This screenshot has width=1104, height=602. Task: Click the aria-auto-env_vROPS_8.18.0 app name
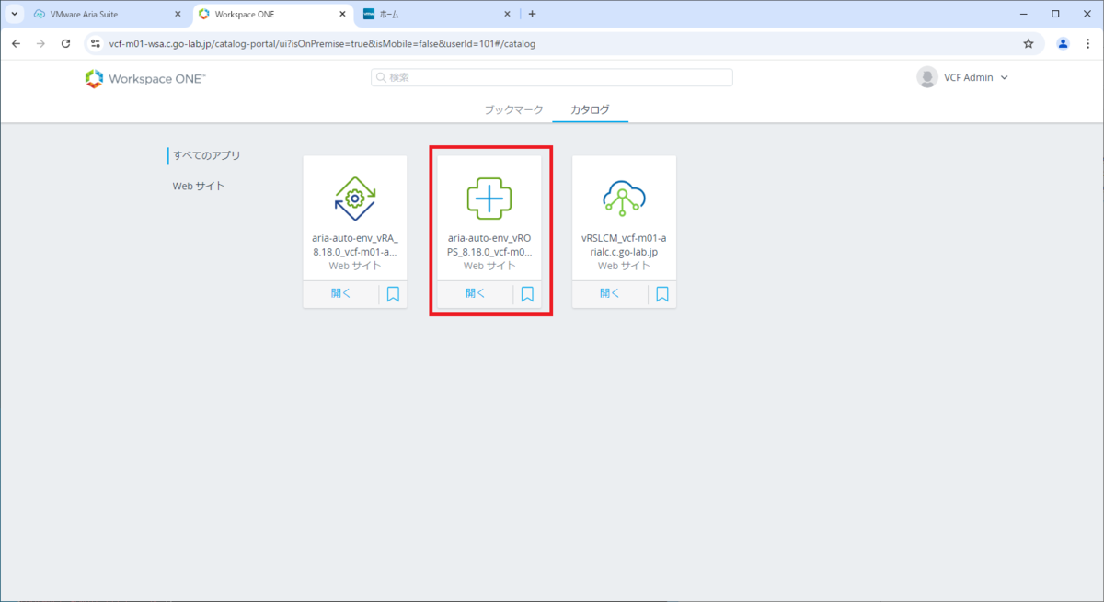489,244
